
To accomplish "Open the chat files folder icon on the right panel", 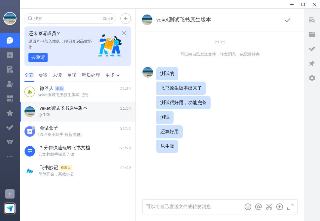I will 312,34.
